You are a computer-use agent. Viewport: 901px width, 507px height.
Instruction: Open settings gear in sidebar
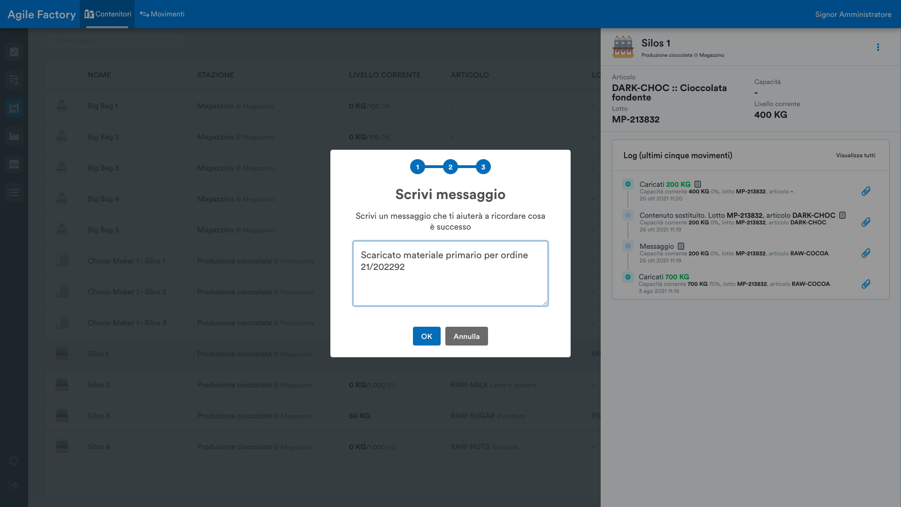point(14,461)
